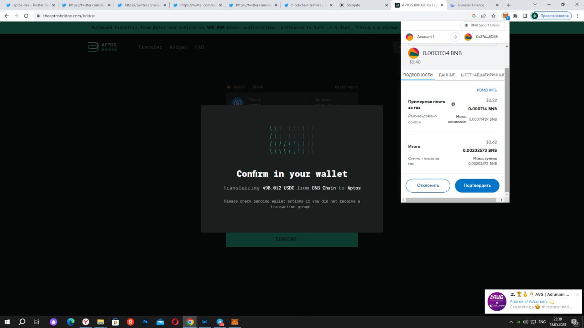Screen dimensions: 584x328
Task: Close the APTOS BRIDGE tab
Action: [441, 5]
